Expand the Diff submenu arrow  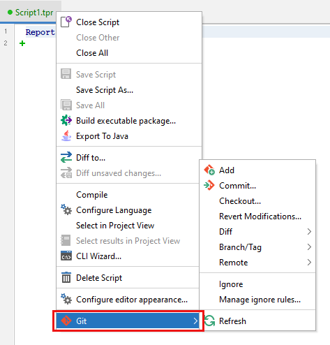point(309,232)
